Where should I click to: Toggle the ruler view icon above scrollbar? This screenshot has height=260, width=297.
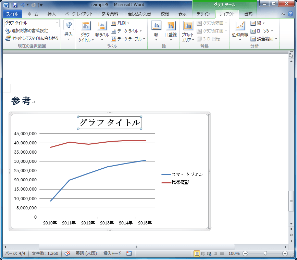(x=291, y=55)
